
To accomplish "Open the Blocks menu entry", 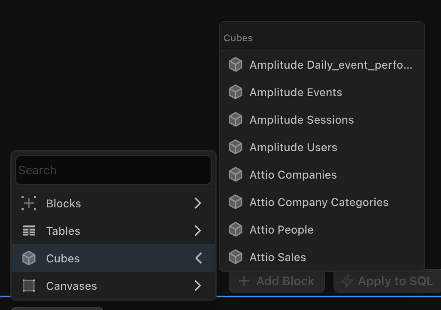I will [113, 203].
